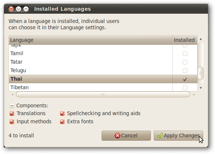This screenshot has height=154, width=215.
Task: Click the window minimize button
Action: [19, 9]
